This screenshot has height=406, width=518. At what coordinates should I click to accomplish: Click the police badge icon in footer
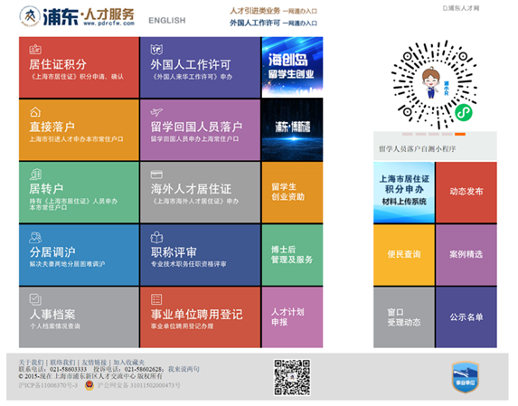pos(89,385)
